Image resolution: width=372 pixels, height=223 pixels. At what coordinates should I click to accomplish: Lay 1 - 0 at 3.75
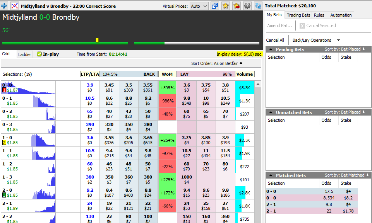(x=187, y=140)
